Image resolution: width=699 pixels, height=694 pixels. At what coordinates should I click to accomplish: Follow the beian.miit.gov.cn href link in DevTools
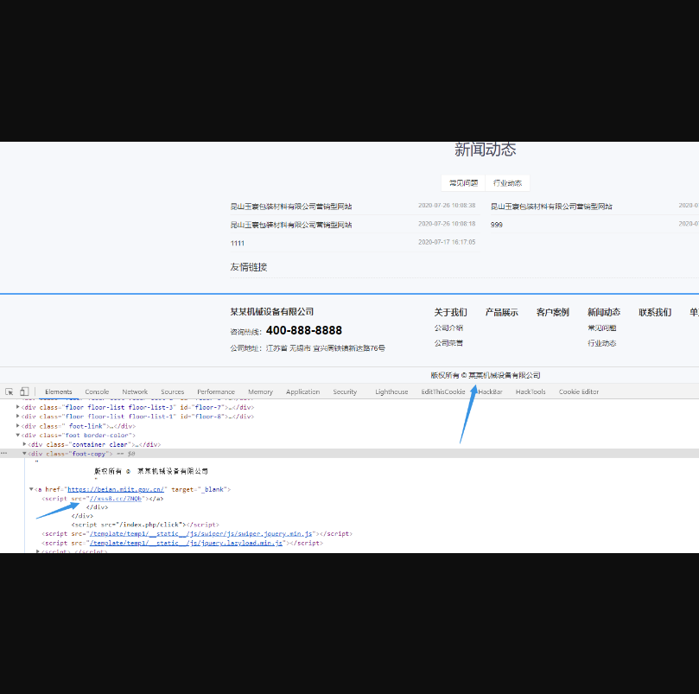(116, 489)
